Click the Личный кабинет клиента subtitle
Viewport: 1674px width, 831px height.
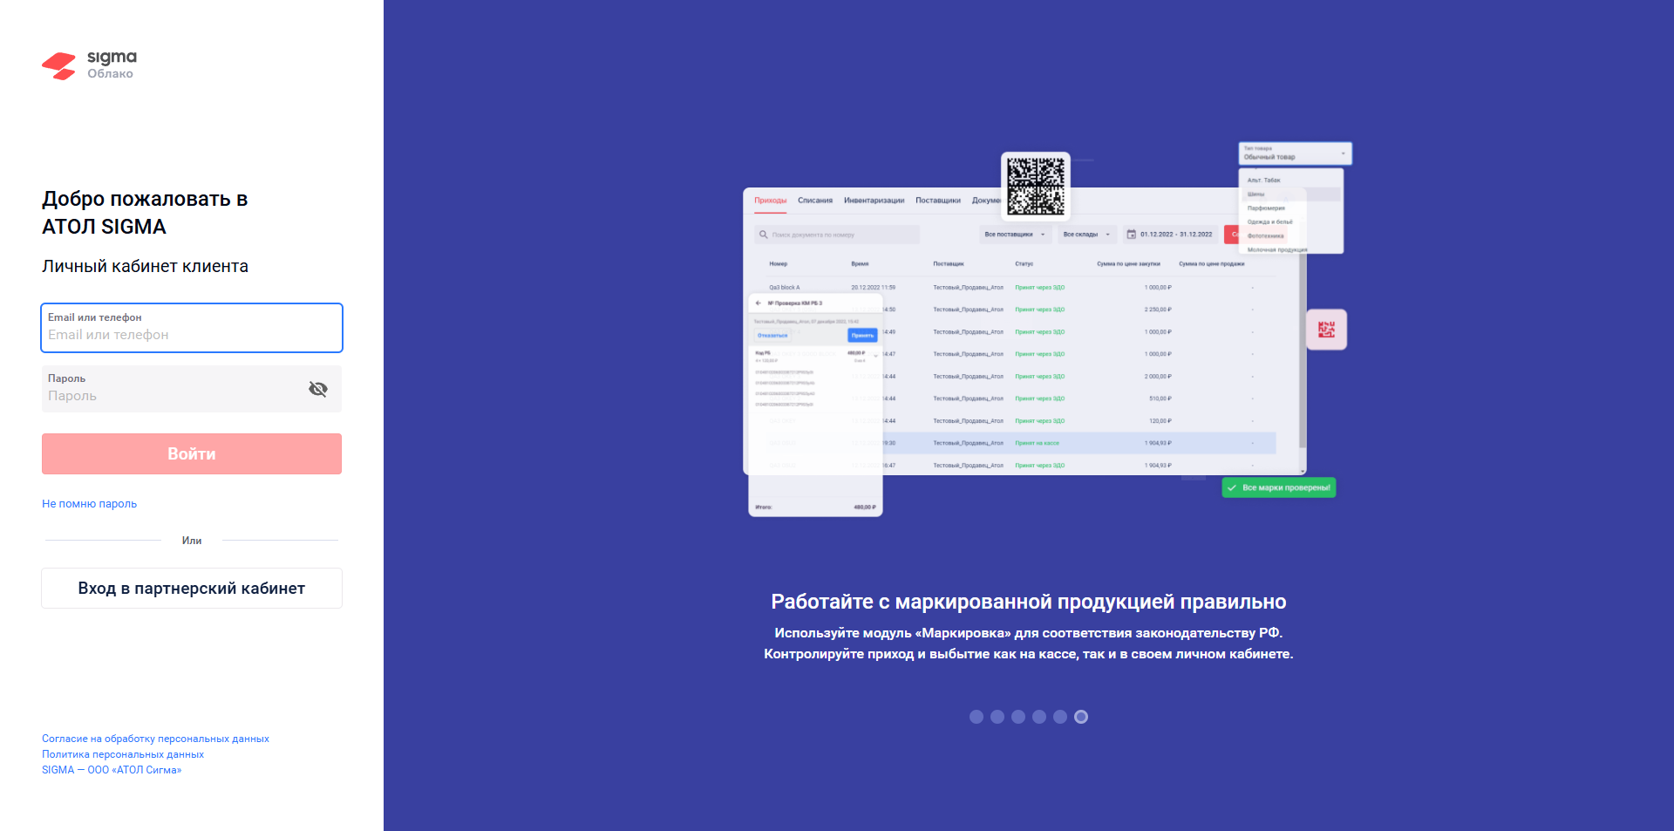click(x=145, y=267)
